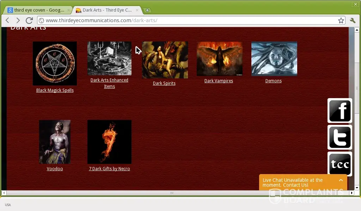Image resolution: width=361 pixels, height=211 pixels.
Task: Click the browser forward arrow
Action: point(18,20)
